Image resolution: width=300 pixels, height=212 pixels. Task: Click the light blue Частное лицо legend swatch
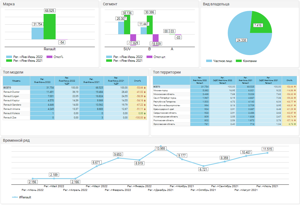point(209,61)
